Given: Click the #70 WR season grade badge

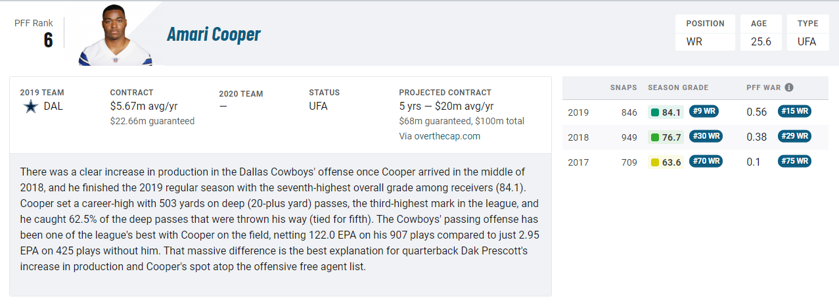Looking at the screenshot, I should click(706, 161).
